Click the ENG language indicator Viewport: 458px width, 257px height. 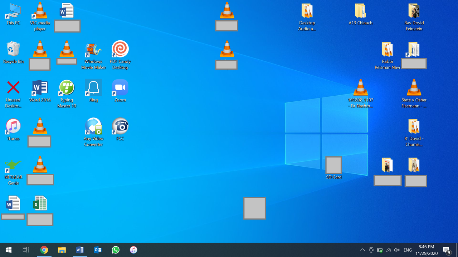click(408, 250)
